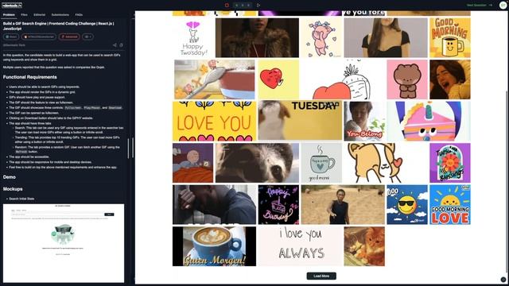
Task: Open the TUESDAY dog GIF
Action: [x=300, y=121]
